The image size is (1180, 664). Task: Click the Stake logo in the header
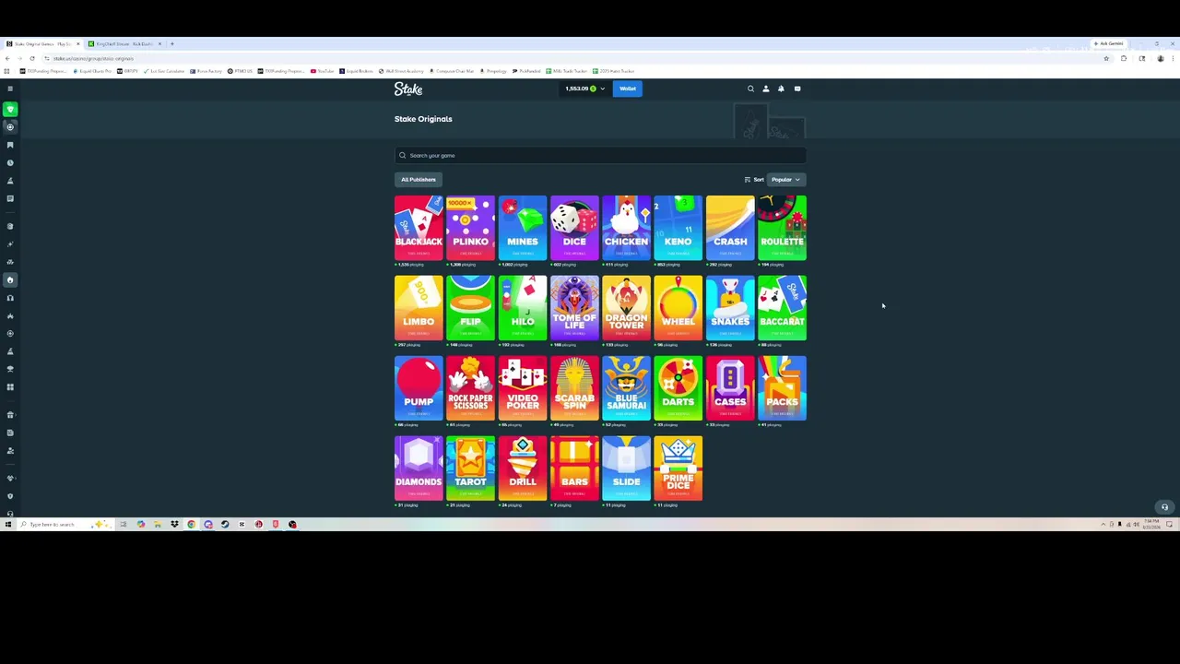408,89
